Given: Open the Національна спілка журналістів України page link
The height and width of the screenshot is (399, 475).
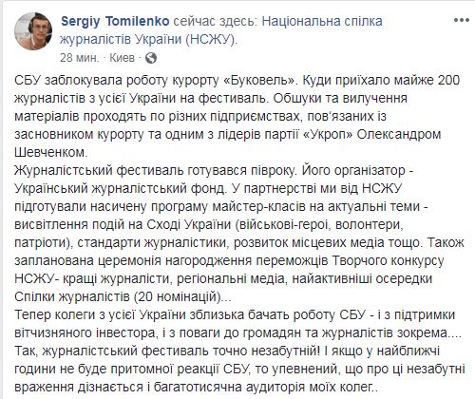Looking at the screenshot, I should [221, 30].
